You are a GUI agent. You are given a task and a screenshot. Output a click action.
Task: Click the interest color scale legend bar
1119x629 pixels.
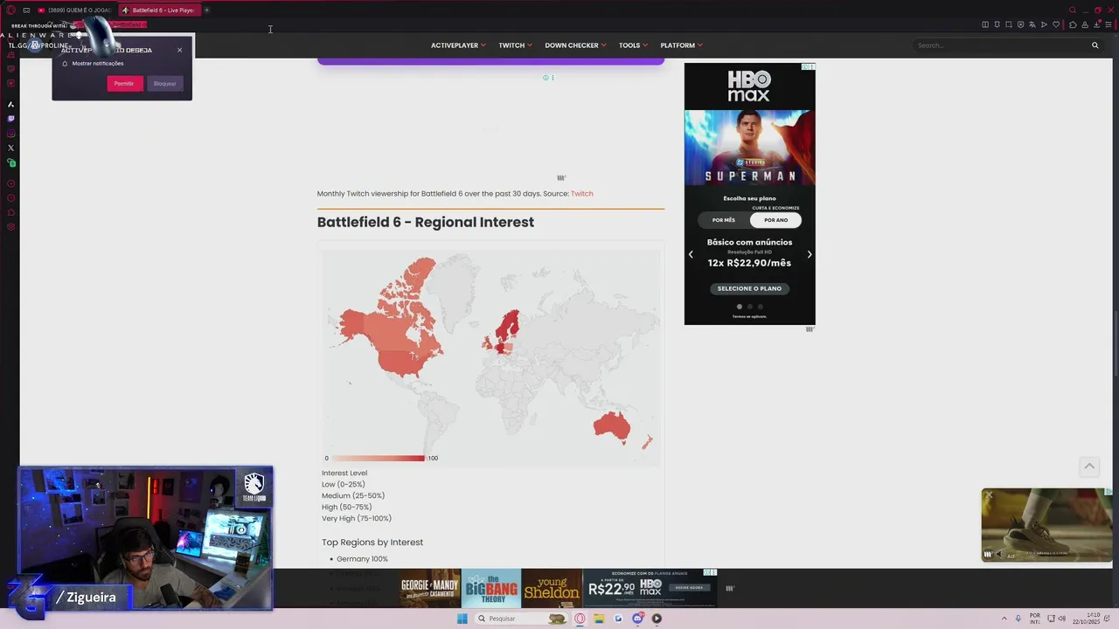378,458
